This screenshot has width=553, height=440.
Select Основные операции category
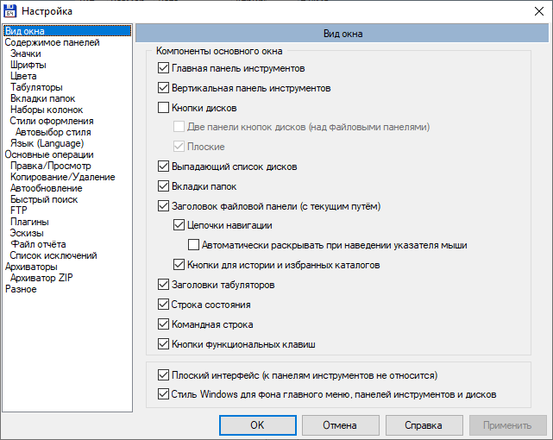pos(49,154)
